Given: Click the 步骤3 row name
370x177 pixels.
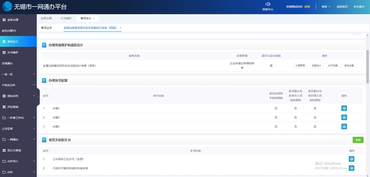Looking at the screenshot, I should [x=56, y=127].
